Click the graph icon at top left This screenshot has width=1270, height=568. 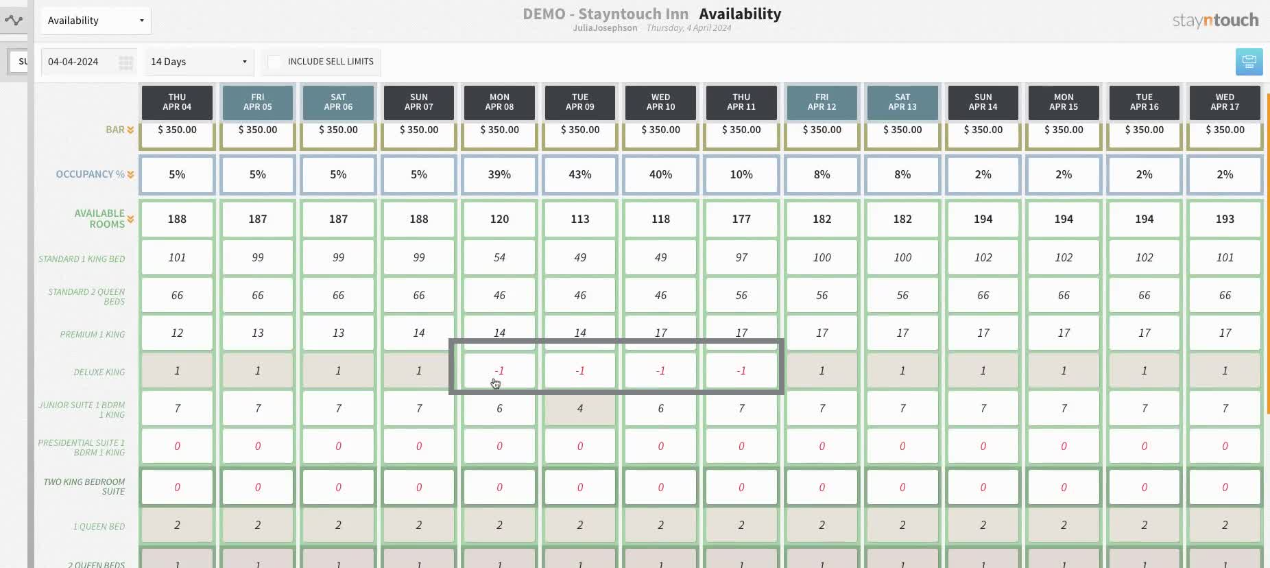[x=13, y=20]
